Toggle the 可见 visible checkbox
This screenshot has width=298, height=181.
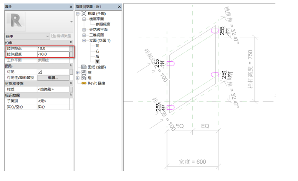point(40,72)
